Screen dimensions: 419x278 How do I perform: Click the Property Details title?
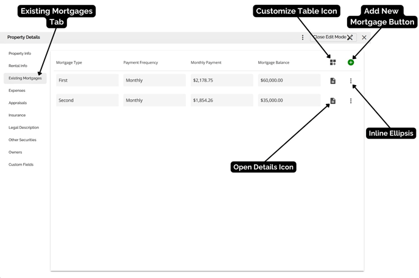[x=24, y=37]
